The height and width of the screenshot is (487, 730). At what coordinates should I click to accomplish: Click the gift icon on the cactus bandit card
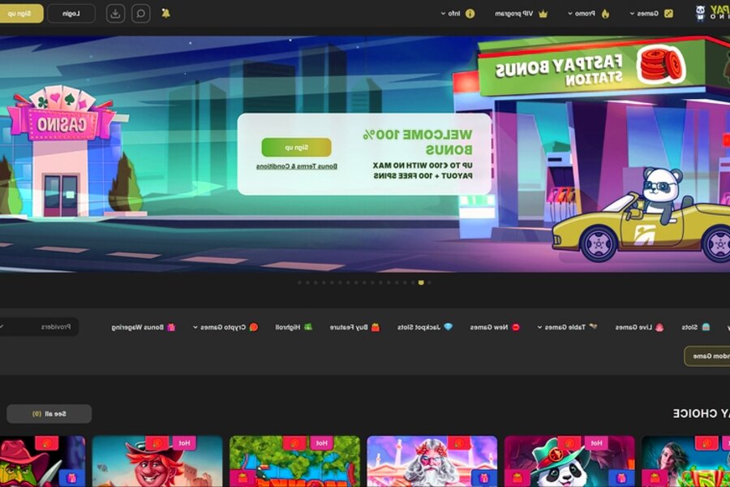coord(72,478)
